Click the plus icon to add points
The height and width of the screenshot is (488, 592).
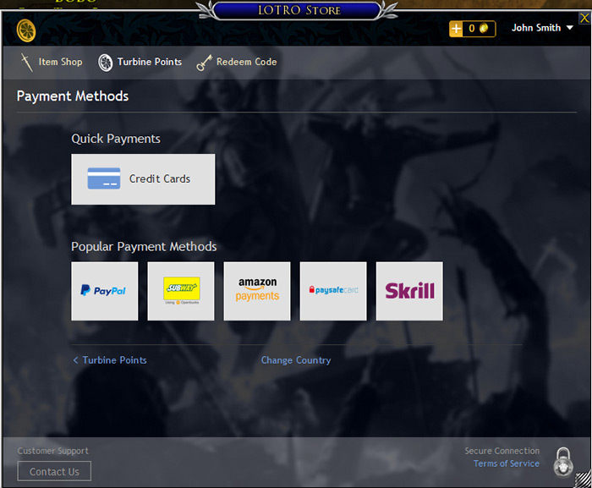click(x=456, y=29)
